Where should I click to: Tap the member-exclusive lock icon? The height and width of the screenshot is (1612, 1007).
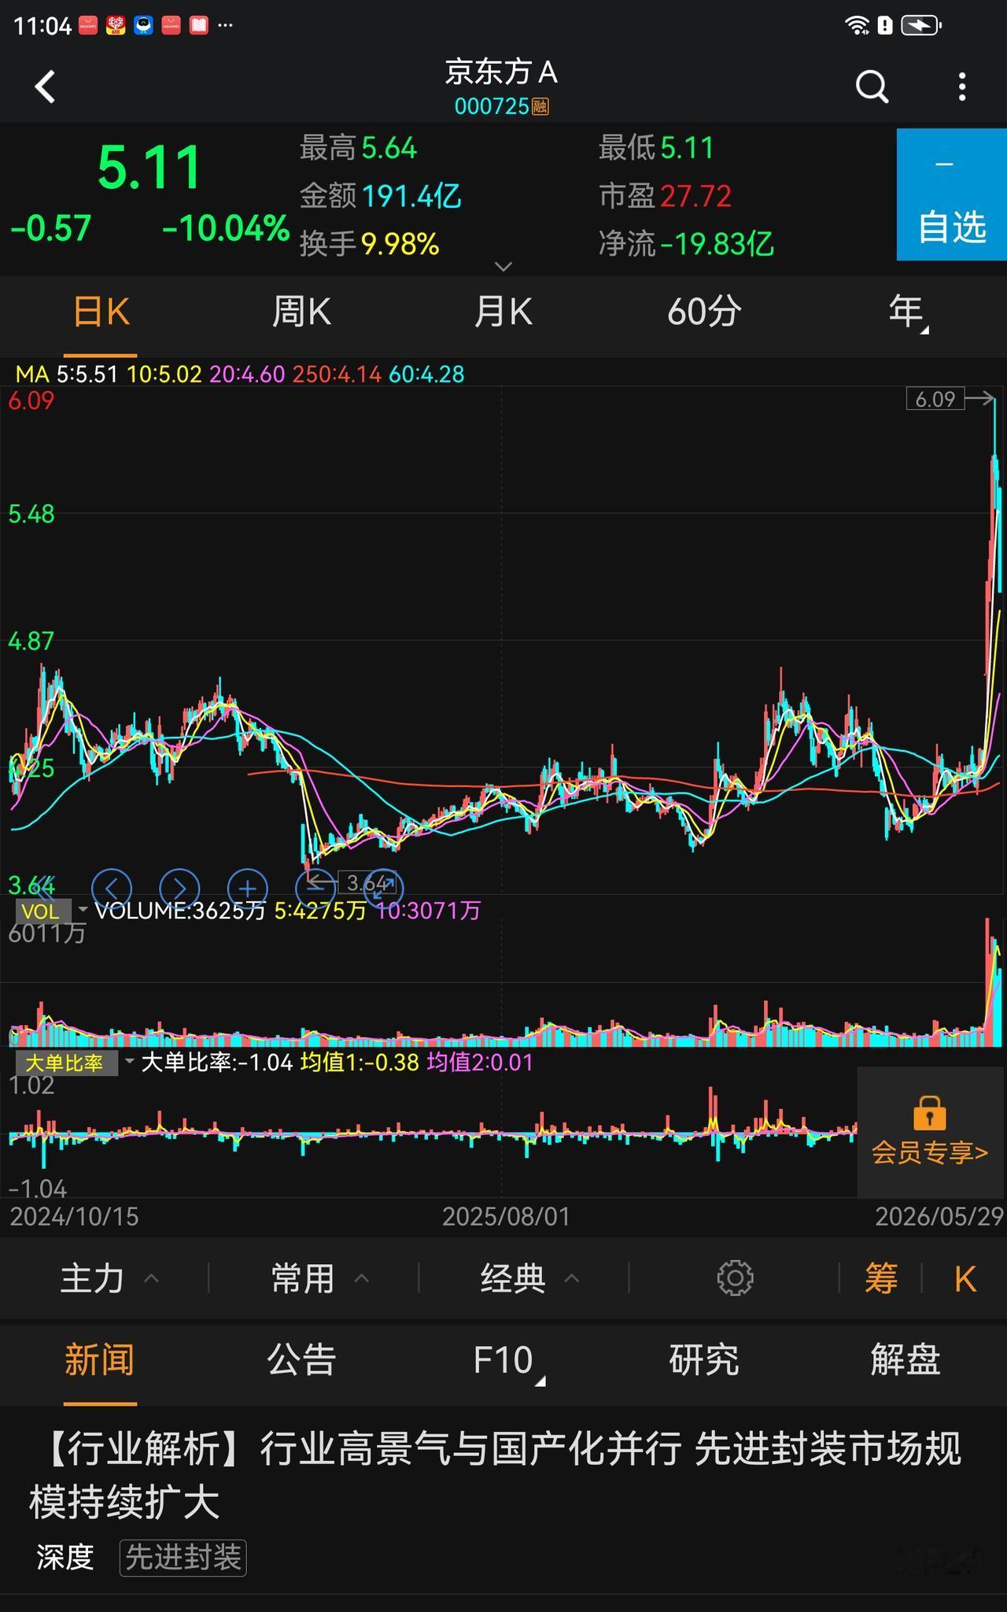point(929,1113)
